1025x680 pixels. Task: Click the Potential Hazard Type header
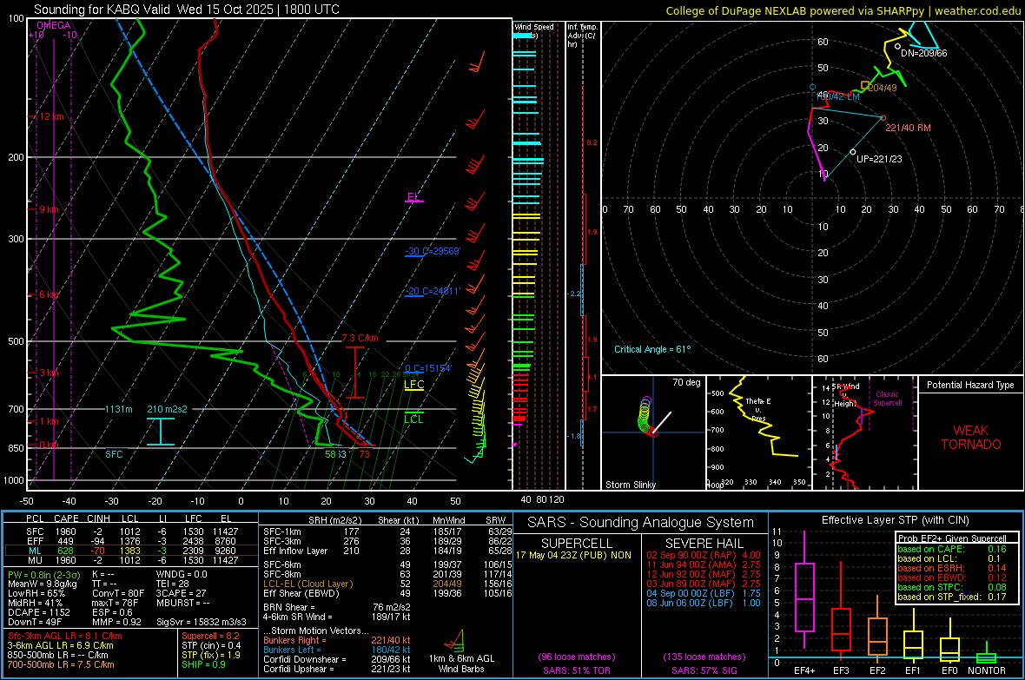[x=970, y=385]
